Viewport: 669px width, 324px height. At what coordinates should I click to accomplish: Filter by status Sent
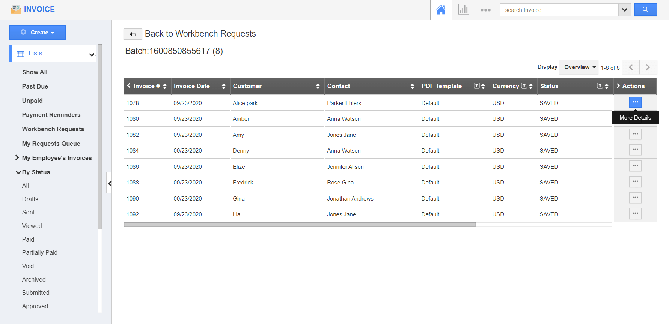[x=28, y=212]
